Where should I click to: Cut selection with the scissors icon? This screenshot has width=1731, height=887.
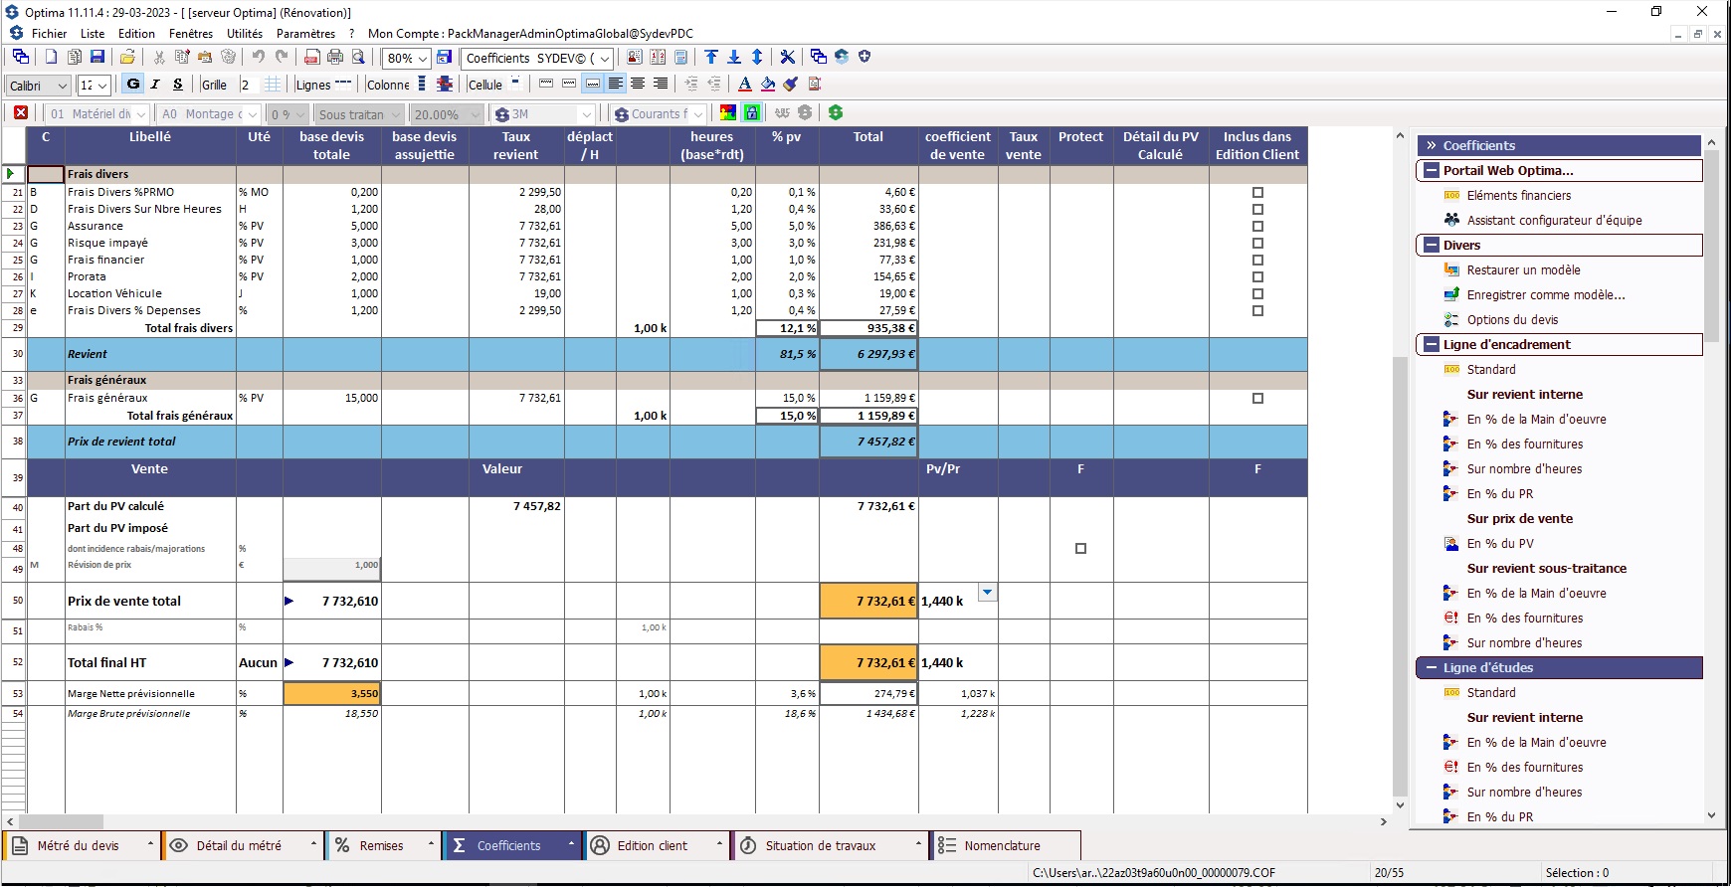click(x=159, y=58)
